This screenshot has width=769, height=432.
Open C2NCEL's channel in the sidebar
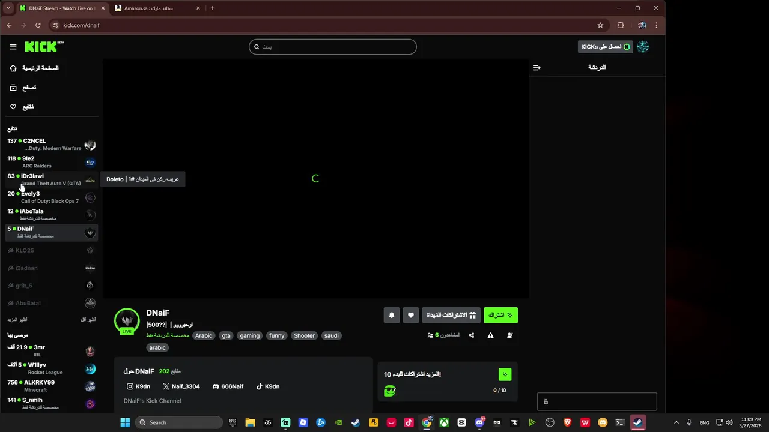pyautogui.click(x=52, y=145)
